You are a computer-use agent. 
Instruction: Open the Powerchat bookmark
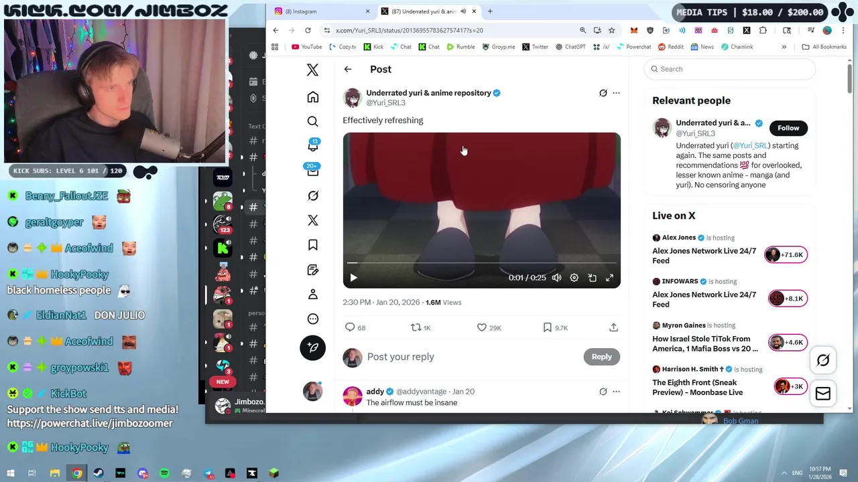click(x=633, y=47)
